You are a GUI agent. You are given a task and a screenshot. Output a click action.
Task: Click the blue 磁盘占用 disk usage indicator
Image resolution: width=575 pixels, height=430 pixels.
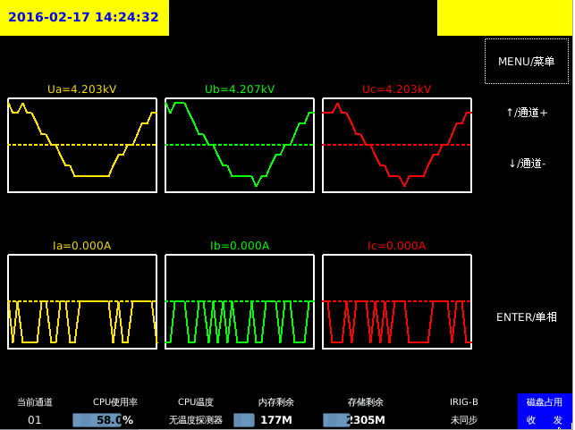pos(545,411)
